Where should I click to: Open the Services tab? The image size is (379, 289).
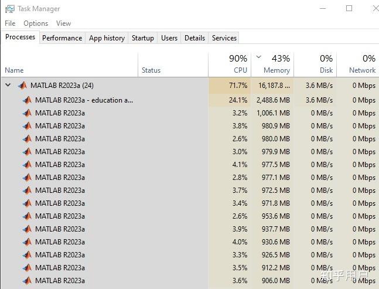point(224,38)
